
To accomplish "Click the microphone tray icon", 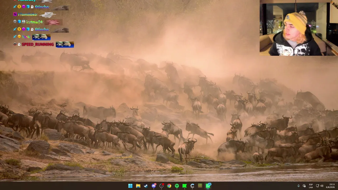I will (298, 186).
